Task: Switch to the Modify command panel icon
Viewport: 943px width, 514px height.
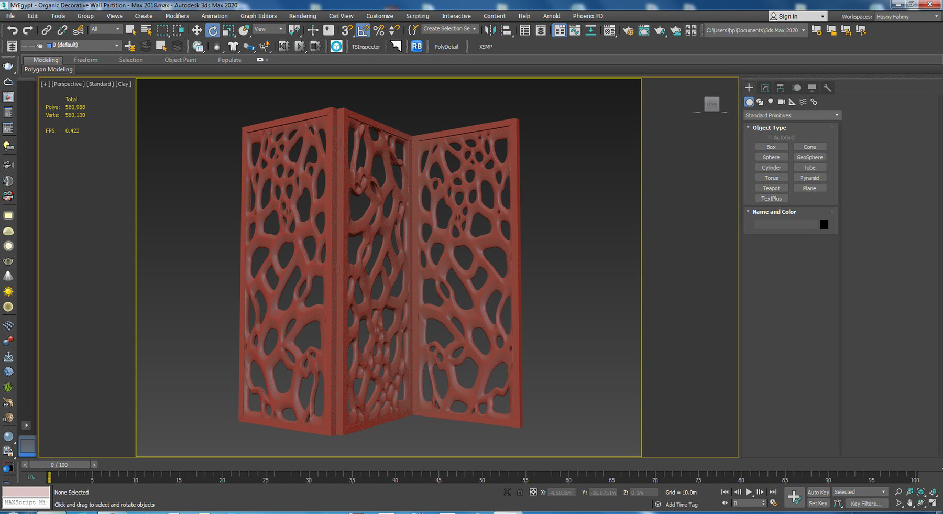Action: tap(764, 88)
